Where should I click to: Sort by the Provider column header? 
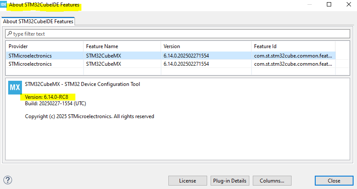[44, 46]
